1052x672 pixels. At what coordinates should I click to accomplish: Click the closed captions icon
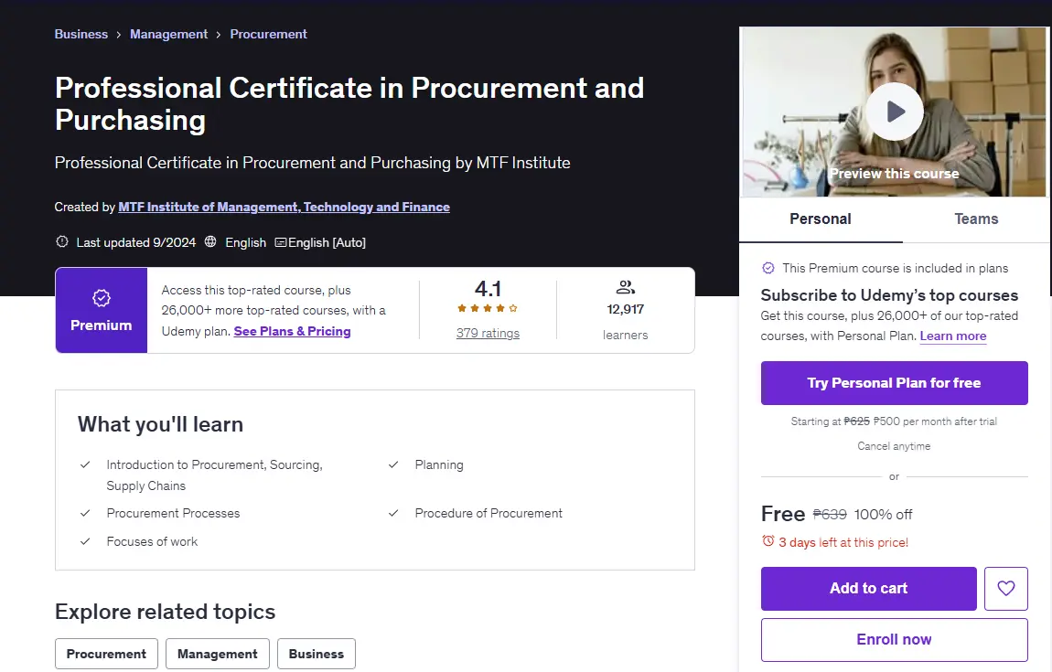(x=281, y=242)
